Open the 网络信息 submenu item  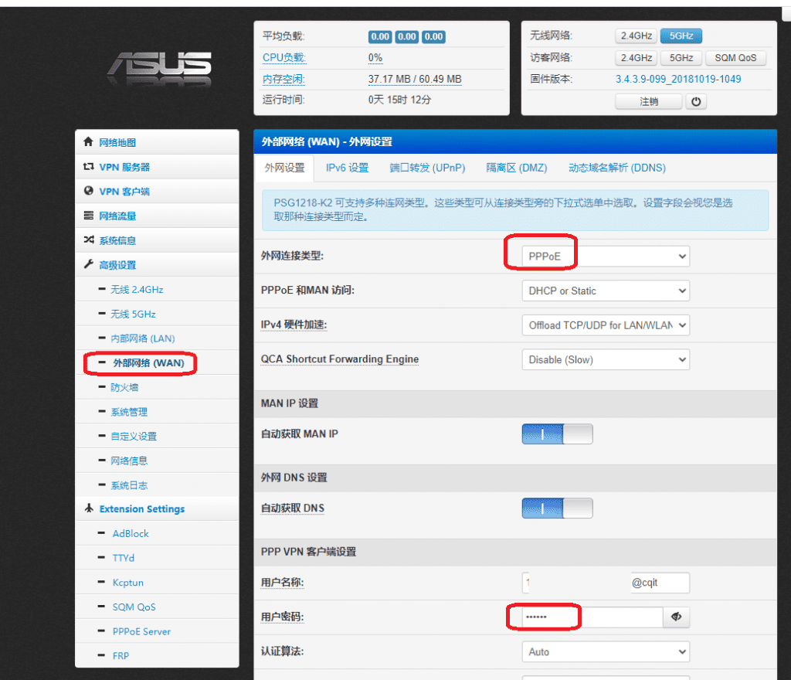coord(157,461)
